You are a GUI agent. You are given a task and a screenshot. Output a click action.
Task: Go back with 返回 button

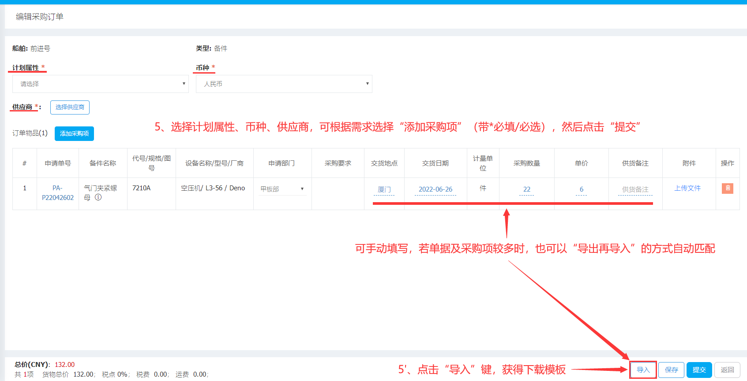(x=727, y=370)
